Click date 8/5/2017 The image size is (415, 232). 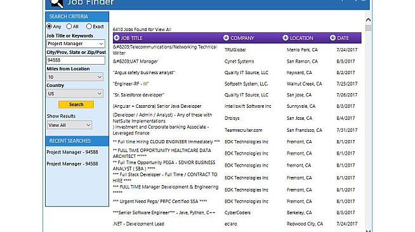pos(346,213)
